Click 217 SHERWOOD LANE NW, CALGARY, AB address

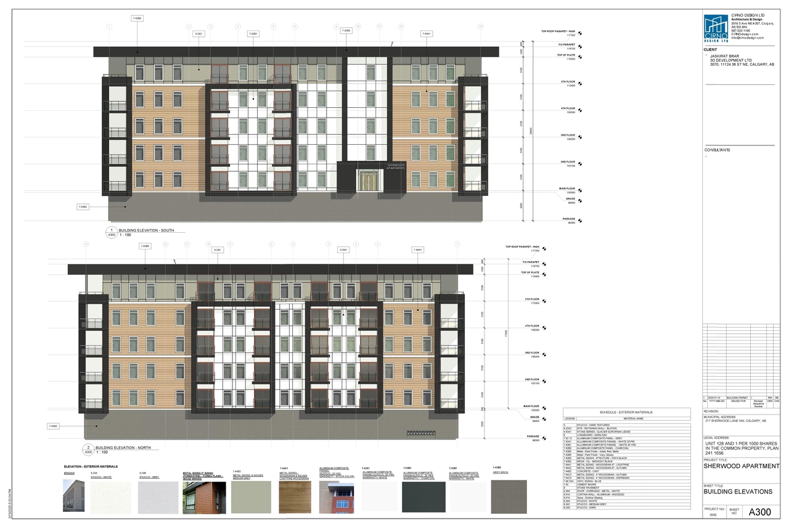[735, 421]
